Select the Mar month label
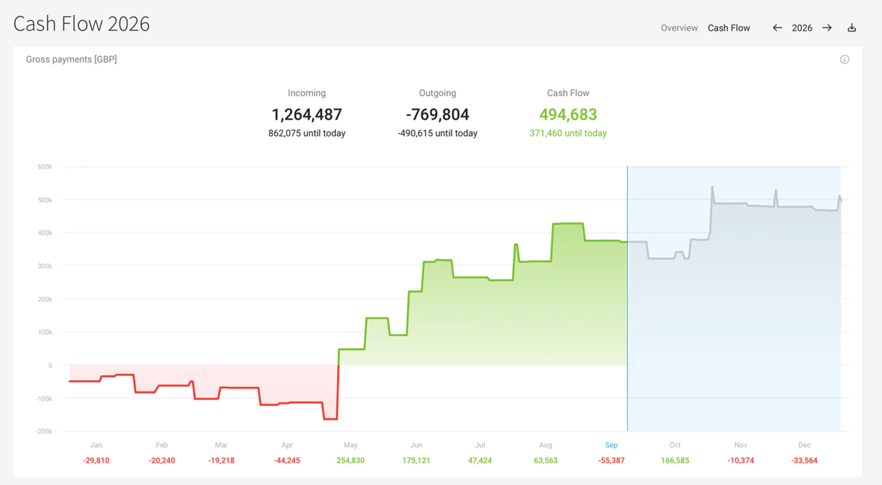The width and height of the screenshot is (882, 485). [221, 445]
